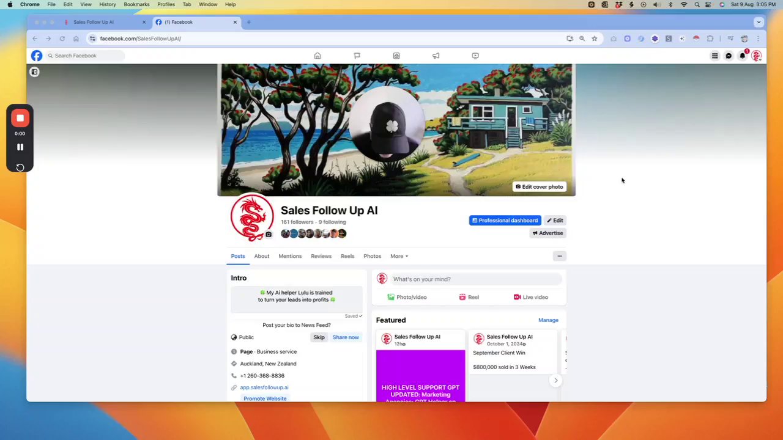Click the dragon profile picture
The image size is (783, 440).
coord(252,217)
